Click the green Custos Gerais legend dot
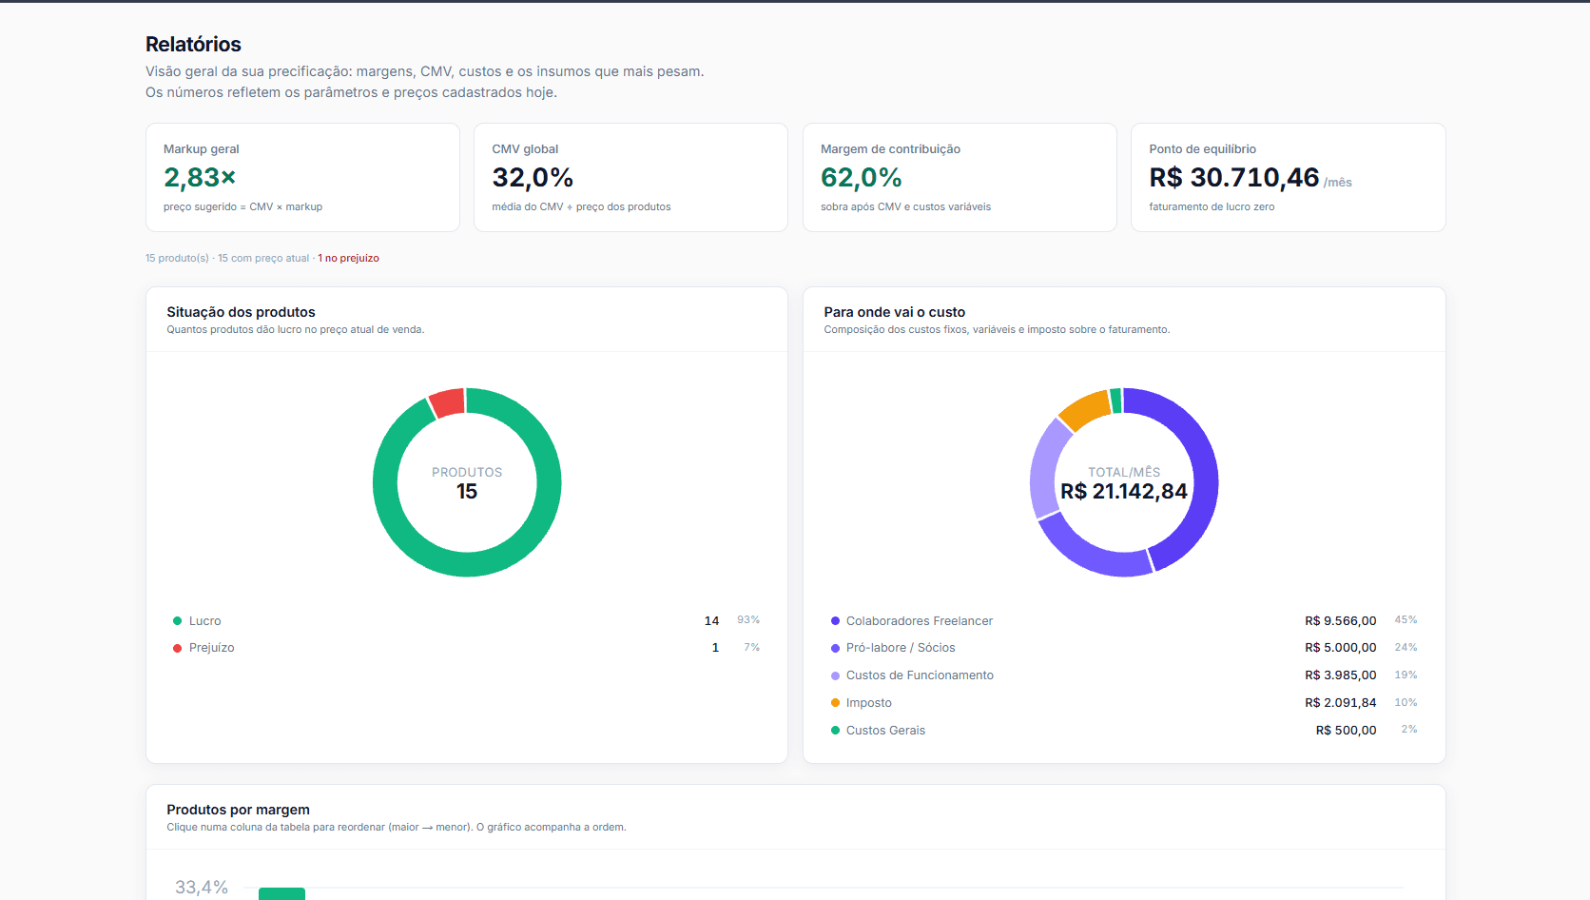This screenshot has height=900, width=1590. (835, 731)
